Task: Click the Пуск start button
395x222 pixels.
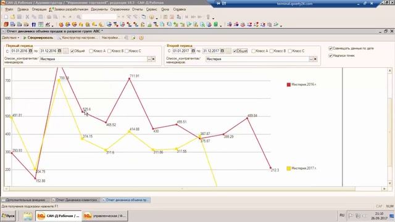Action: 8,216
